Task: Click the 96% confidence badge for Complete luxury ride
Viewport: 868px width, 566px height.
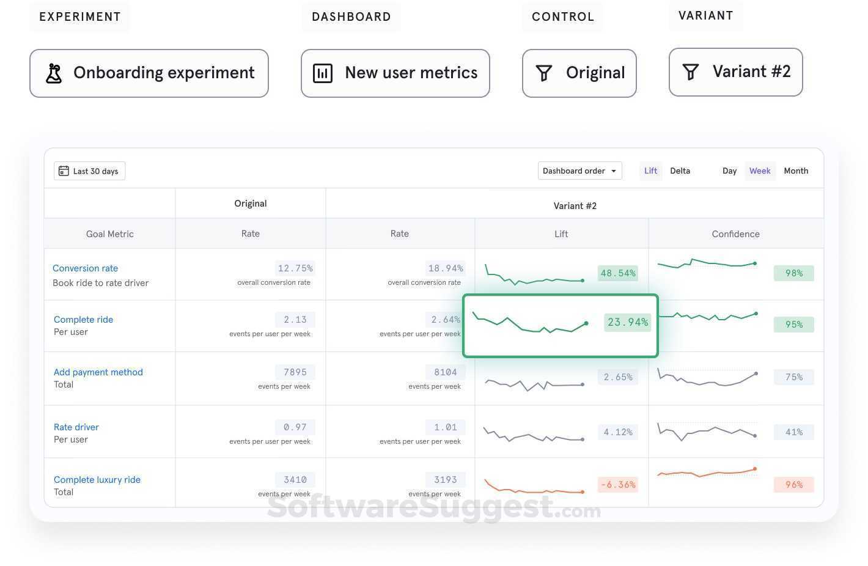Action: tap(793, 484)
